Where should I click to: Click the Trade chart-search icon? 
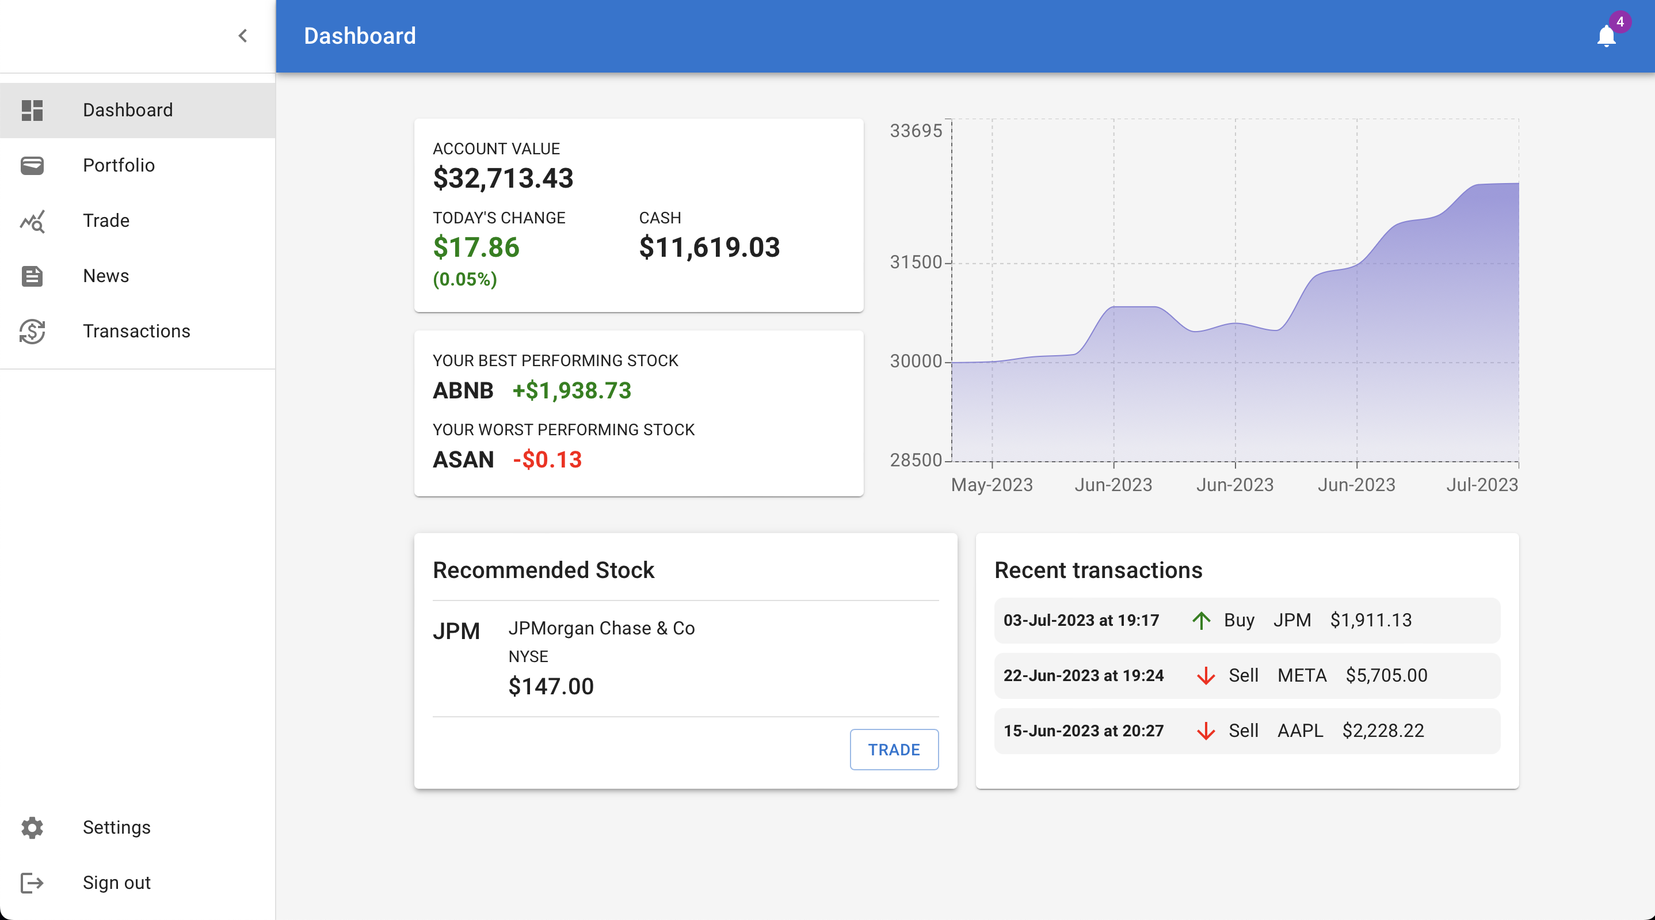point(32,221)
